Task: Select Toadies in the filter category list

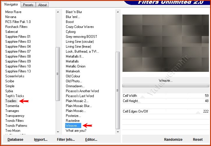Action: click(x=11, y=101)
